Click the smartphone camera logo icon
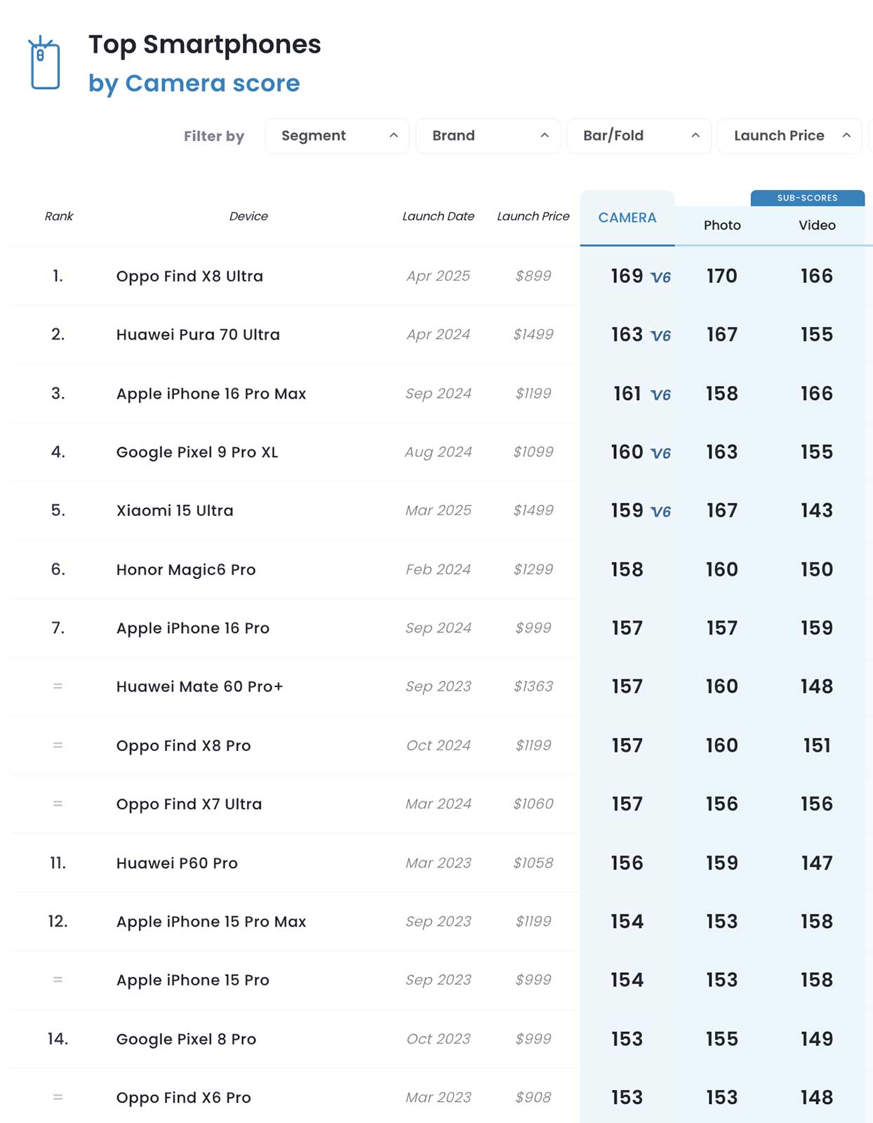 (x=44, y=62)
